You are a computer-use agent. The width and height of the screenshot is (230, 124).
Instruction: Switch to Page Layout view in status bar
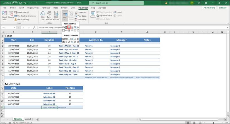[x=194, y=123]
